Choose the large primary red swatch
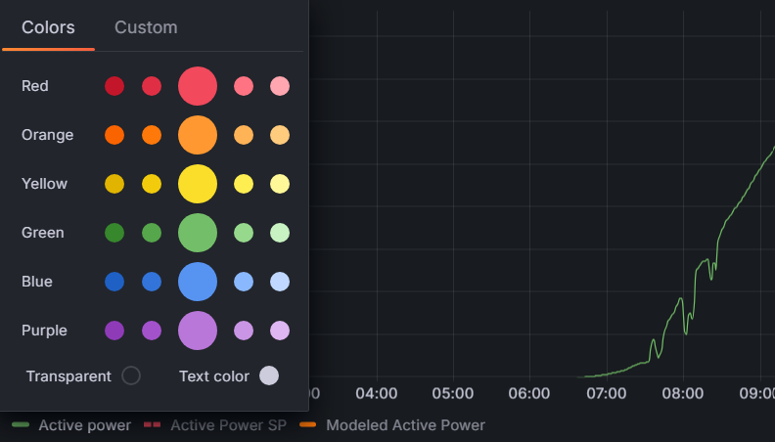Screen dimensions: 775x442 [198, 86]
